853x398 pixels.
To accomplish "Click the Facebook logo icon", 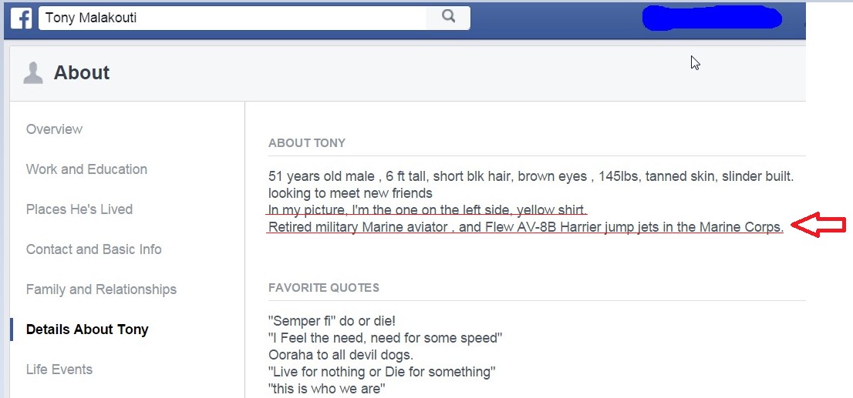I will coord(21,16).
